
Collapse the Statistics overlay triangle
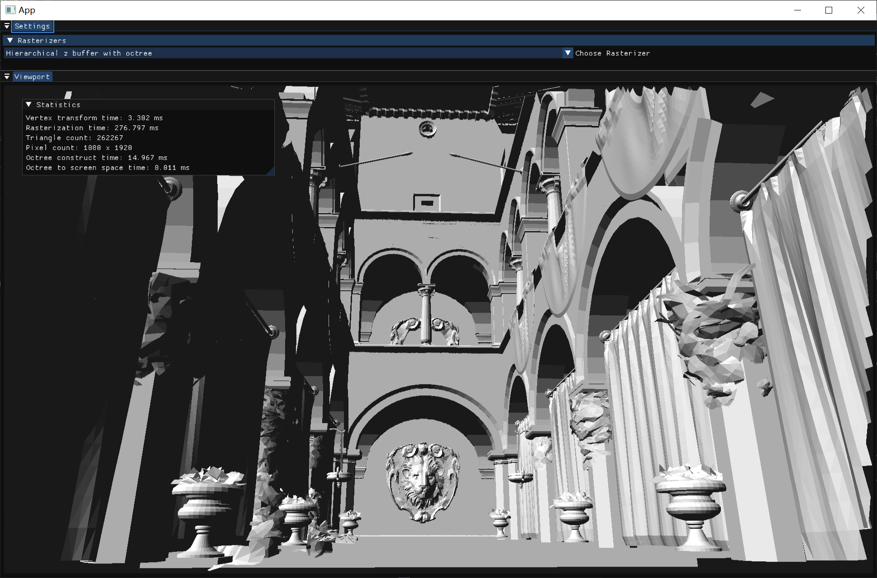[x=29, y=105]
